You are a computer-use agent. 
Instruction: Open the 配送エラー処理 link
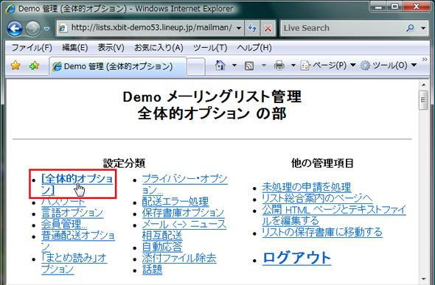[x=175, y=201]
